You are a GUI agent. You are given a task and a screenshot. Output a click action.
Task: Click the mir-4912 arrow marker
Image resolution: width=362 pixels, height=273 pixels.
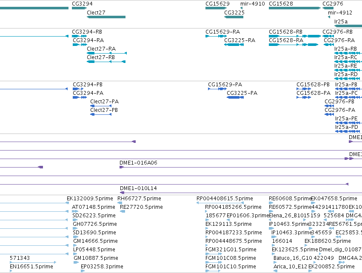(329, 17)
